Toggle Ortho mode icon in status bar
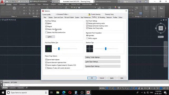Viewport: 169px width, 95px height. tap(115, 88)
